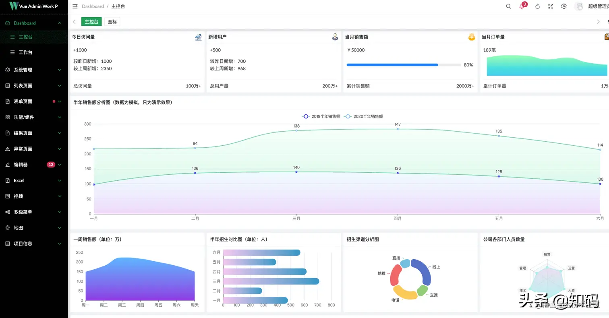Click the 三月 138 point on 2020 line
Screen dimensions: 609x318
[x=296, y=130]
